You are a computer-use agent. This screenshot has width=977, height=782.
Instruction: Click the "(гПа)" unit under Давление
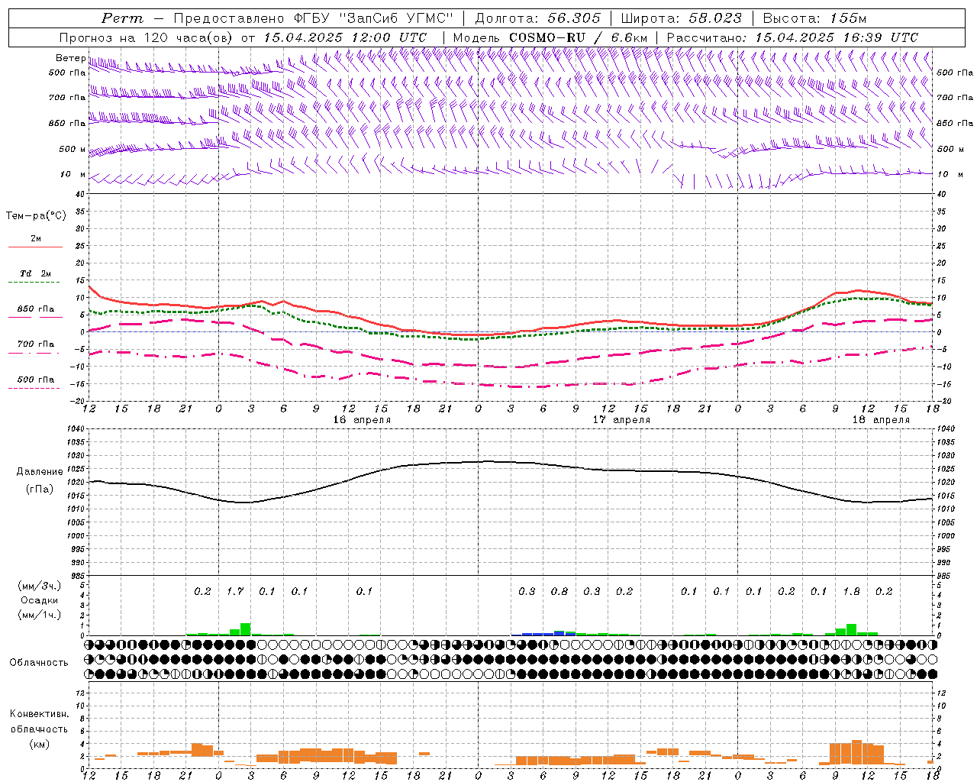coord(39,490)
